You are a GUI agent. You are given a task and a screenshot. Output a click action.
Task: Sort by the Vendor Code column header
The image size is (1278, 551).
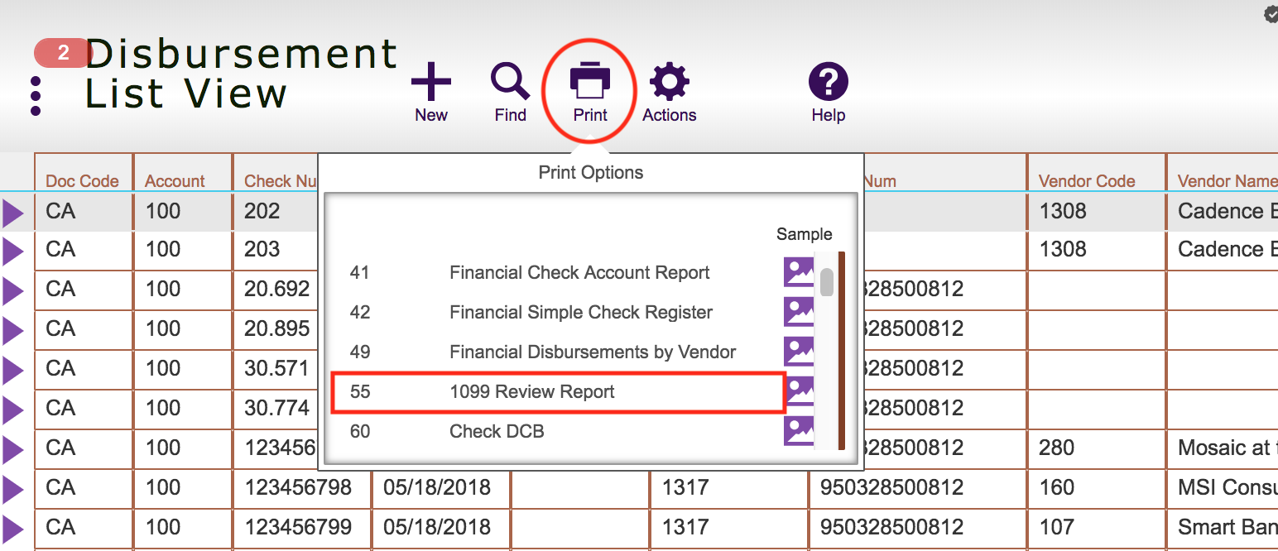(x=1087, y=181)
